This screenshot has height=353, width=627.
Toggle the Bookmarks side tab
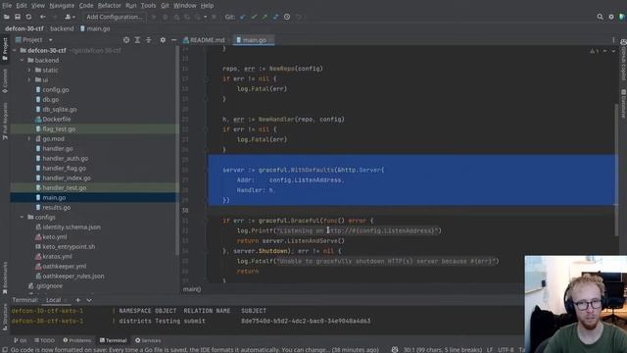pos(5,278)
